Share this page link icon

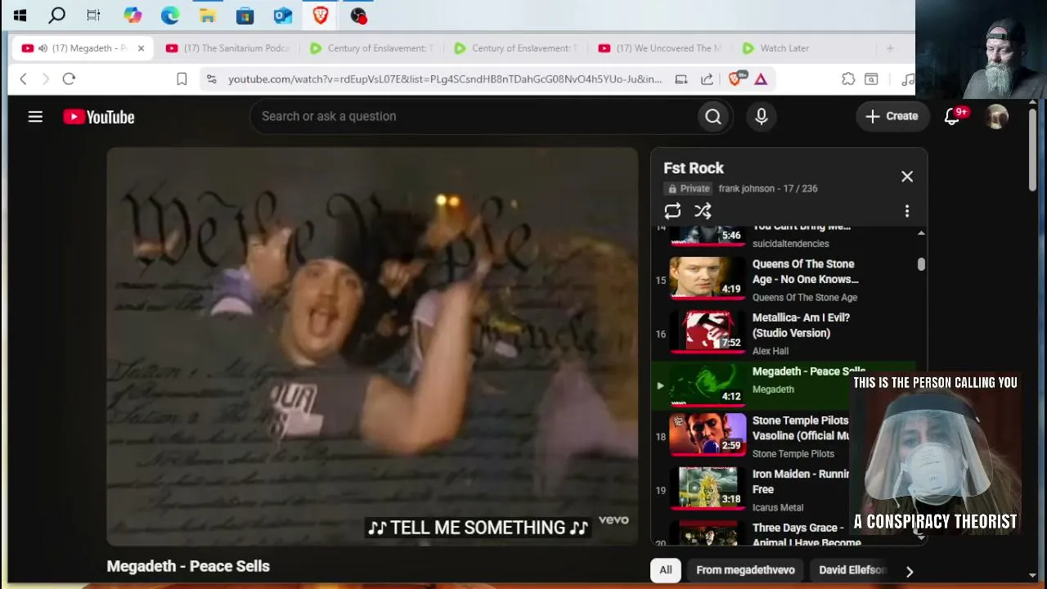click(707, 79)
